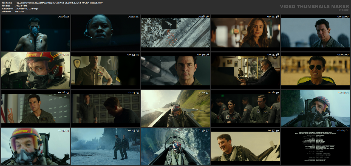Open the 00:24:48 thumbnail of woman at bar
Viewport: 351px width, 166px height.
click(245, 33)
